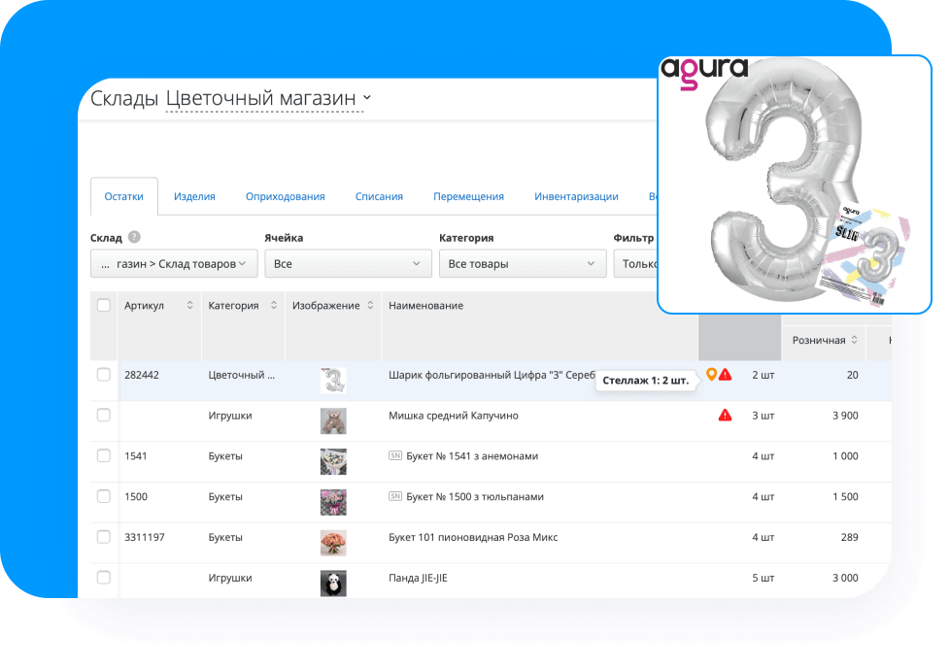Click warning triangle in the balloon row

pos(726,375)
